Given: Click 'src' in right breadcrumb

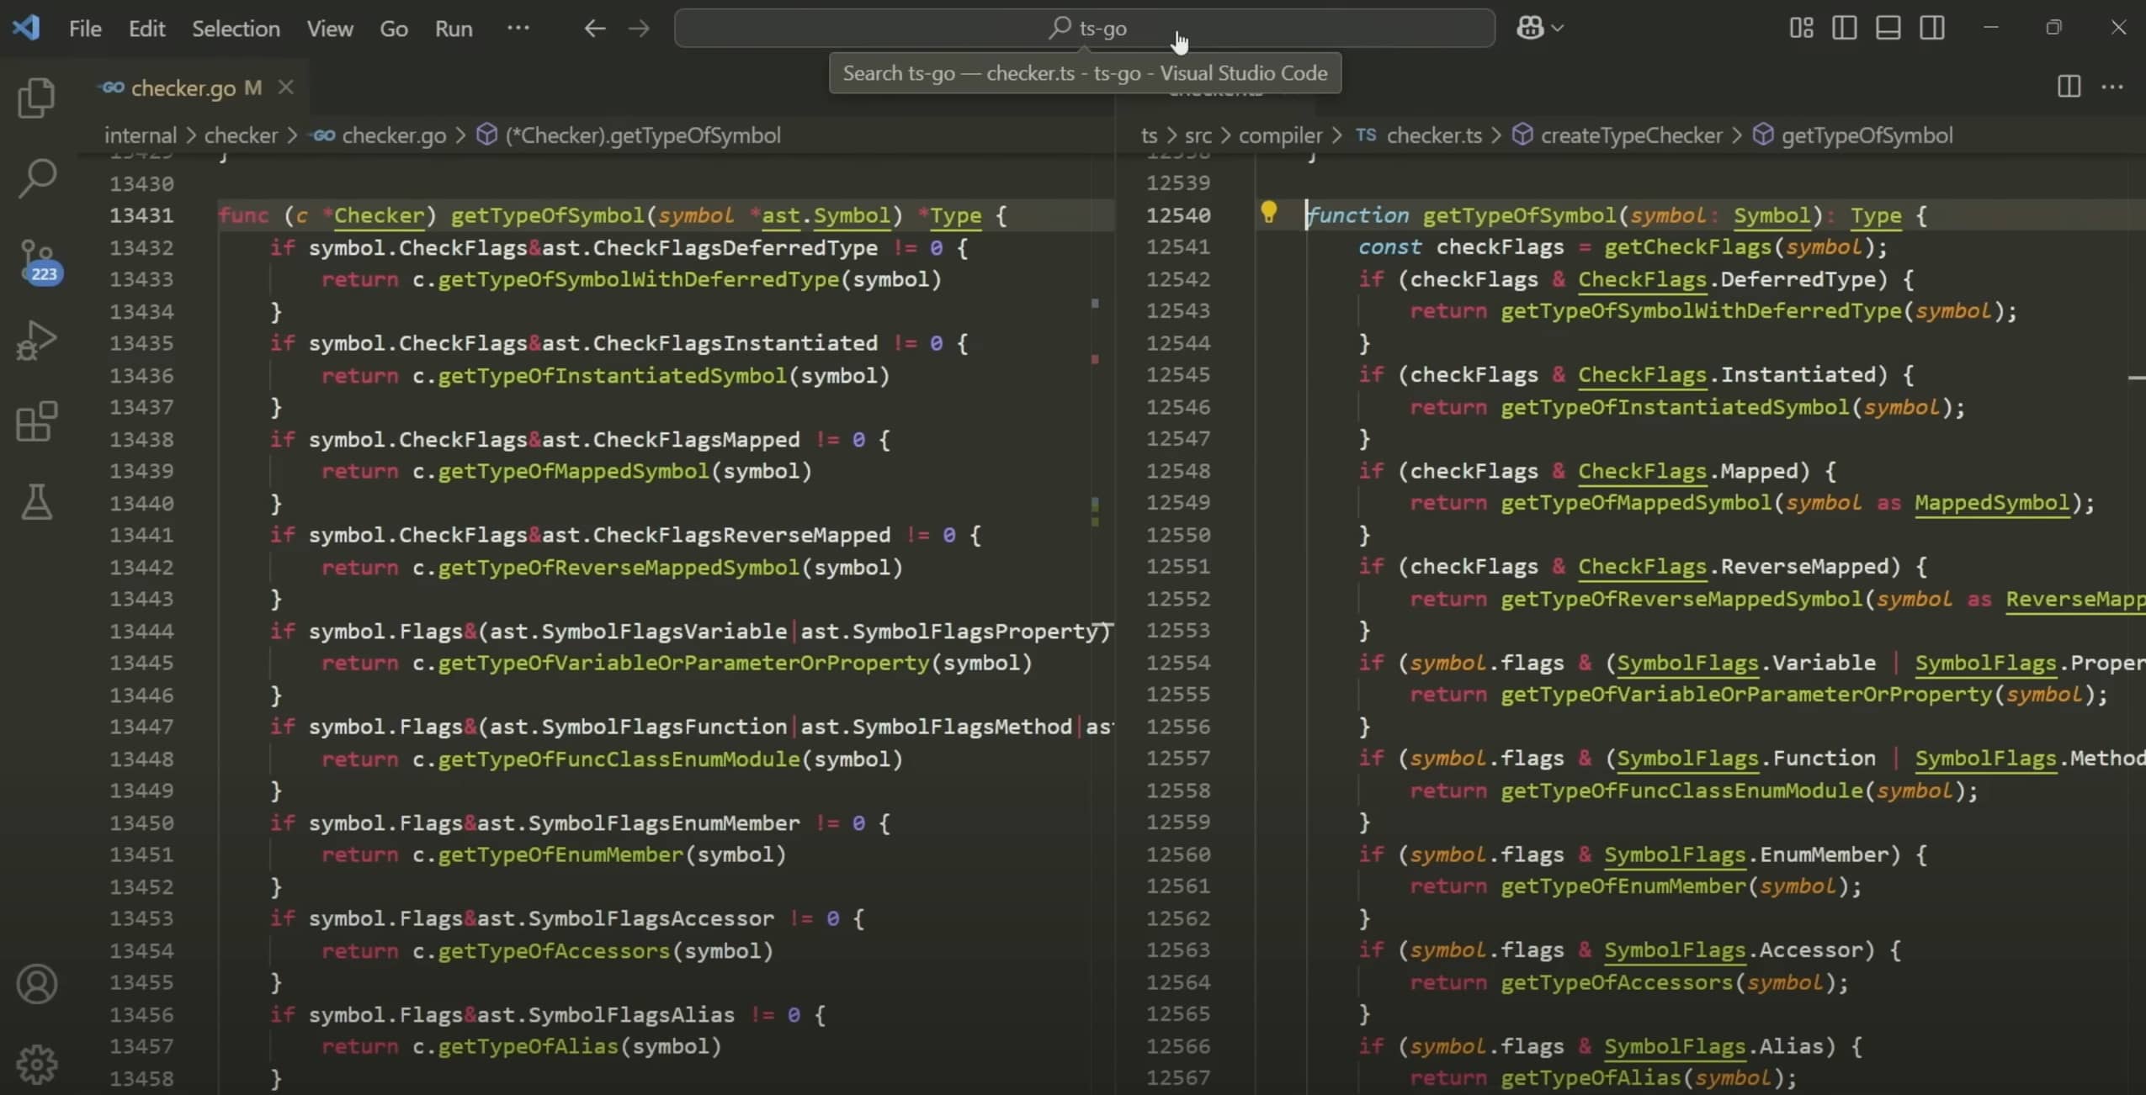Looking at the screenshot, I should (1198, 135).
